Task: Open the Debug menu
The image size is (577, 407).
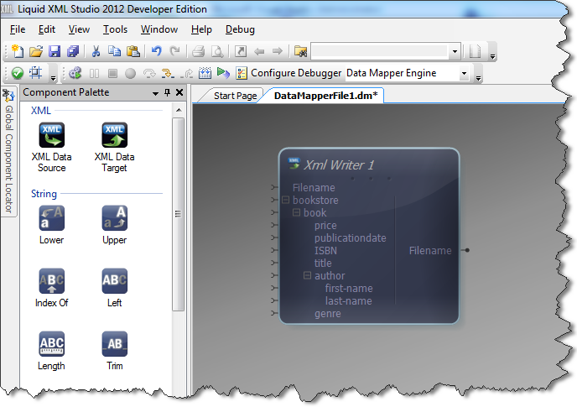Action: (240, 29)
